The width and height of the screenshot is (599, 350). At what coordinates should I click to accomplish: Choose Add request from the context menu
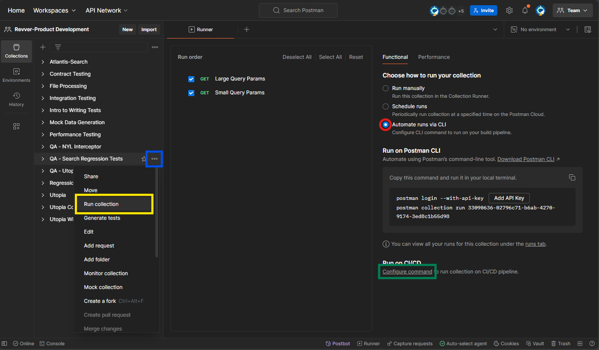click(114, 246)
